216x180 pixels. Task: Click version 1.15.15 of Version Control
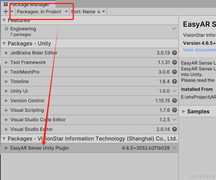[163, 101]
